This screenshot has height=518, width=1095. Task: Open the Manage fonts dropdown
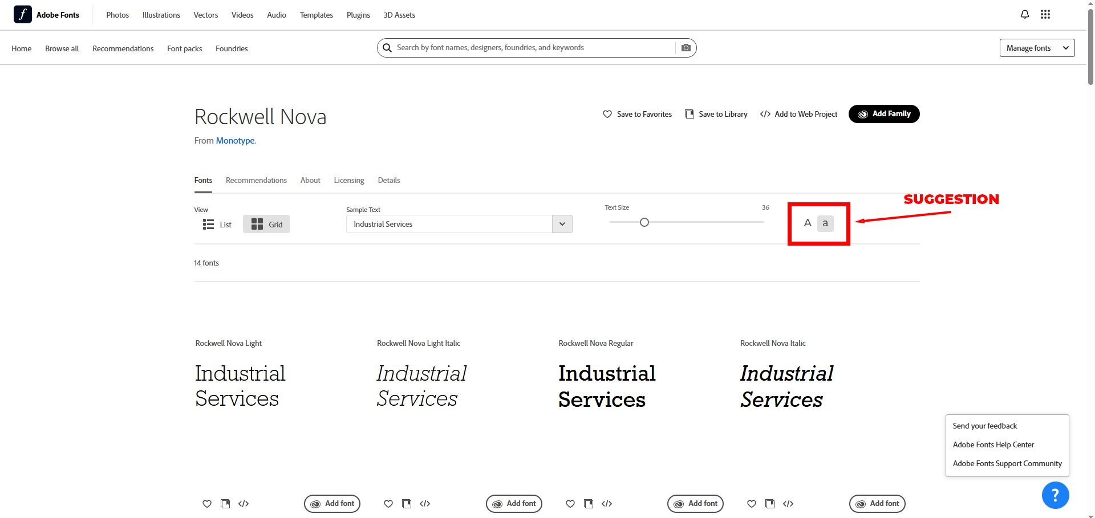pyautogui.click(x=1037, y=48)
